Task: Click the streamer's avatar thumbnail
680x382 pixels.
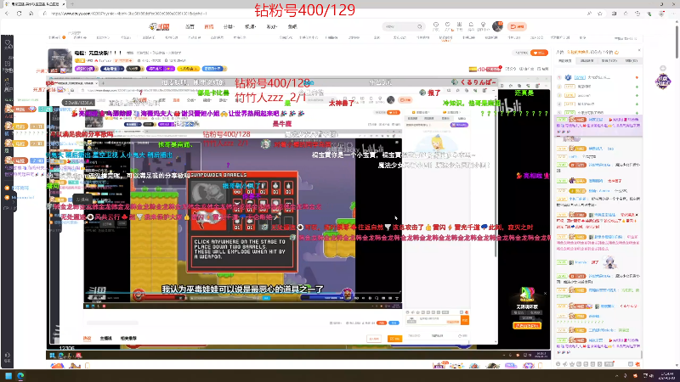Action: click(59, 60)
